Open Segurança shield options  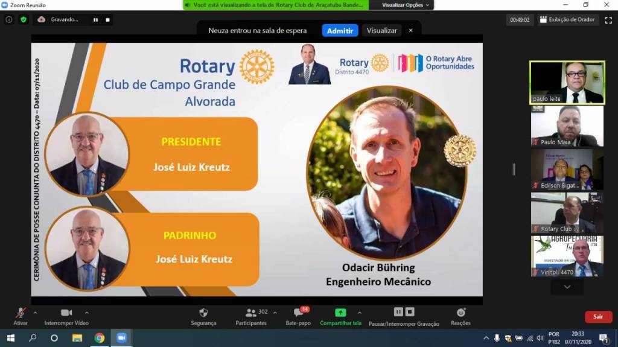click(203, 316)
